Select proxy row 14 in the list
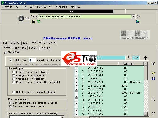Viewport: 158px width, 118px height. (109, 114)
